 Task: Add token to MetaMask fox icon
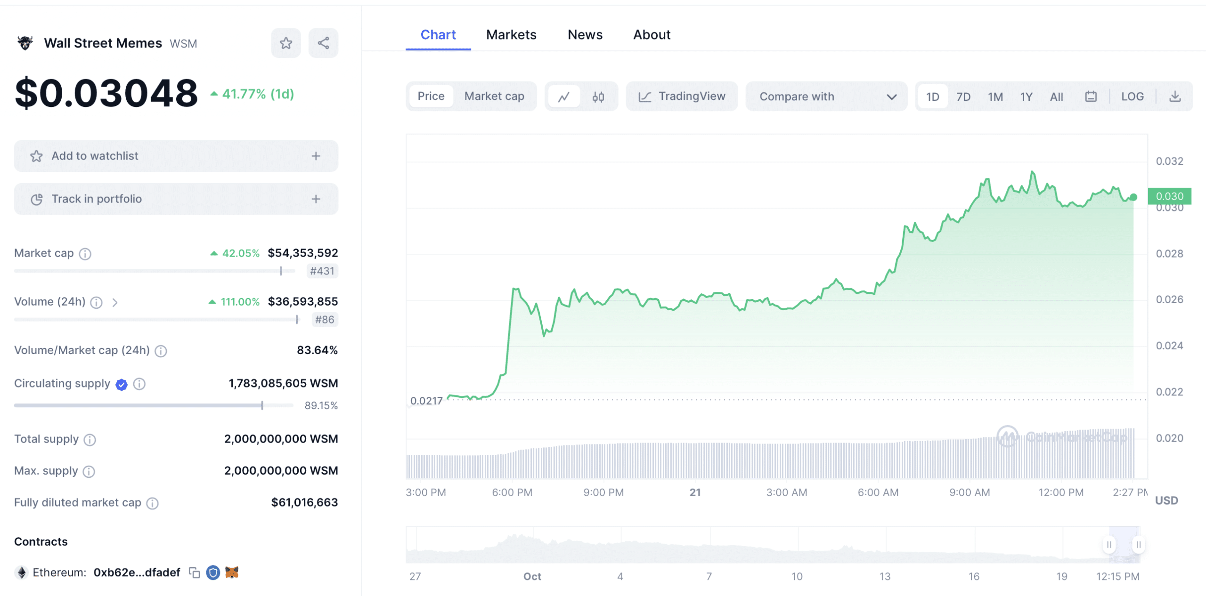pos(232,572)
